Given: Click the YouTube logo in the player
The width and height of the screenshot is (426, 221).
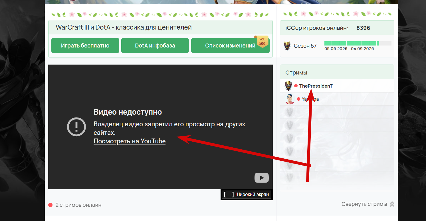Looking at the screenshot, I should (x=262, y=178).
